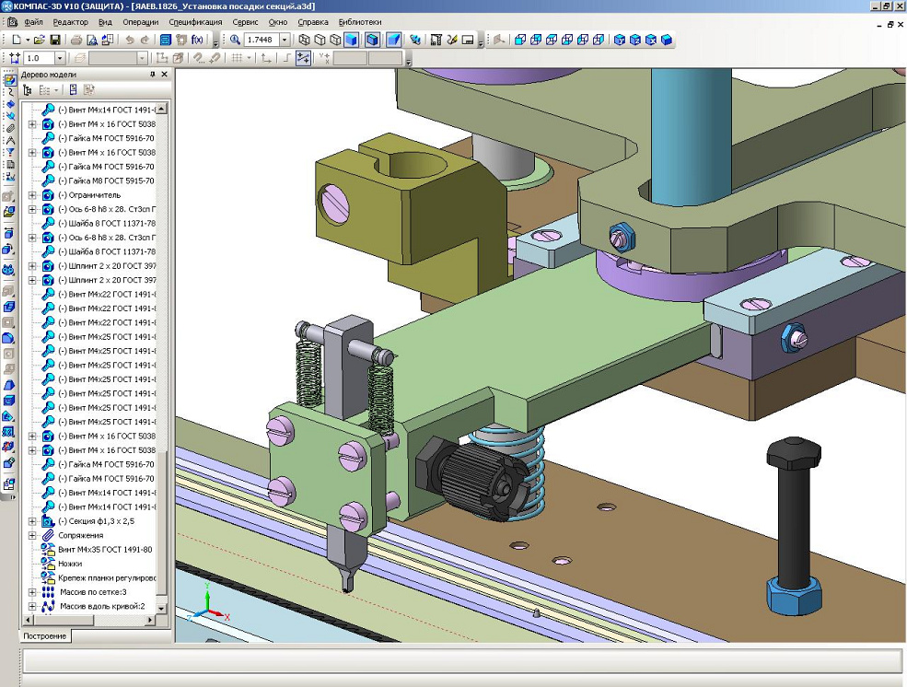Select the zoom magnifier tool
Viewport: 907px width, 687px height.
(x=236, y=41)
